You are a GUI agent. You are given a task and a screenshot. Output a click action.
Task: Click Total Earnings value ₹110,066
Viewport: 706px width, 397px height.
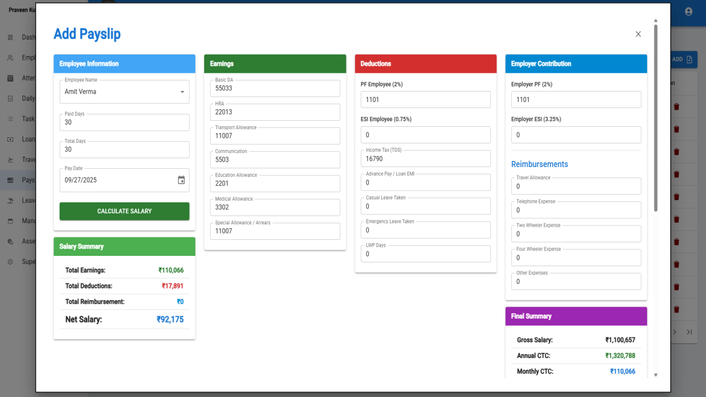coord(171,270)
